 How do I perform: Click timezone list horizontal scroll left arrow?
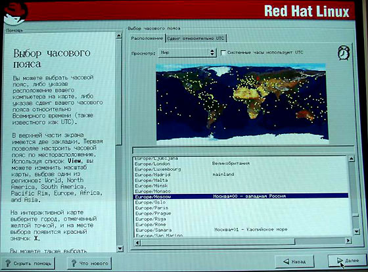(137, 242)
